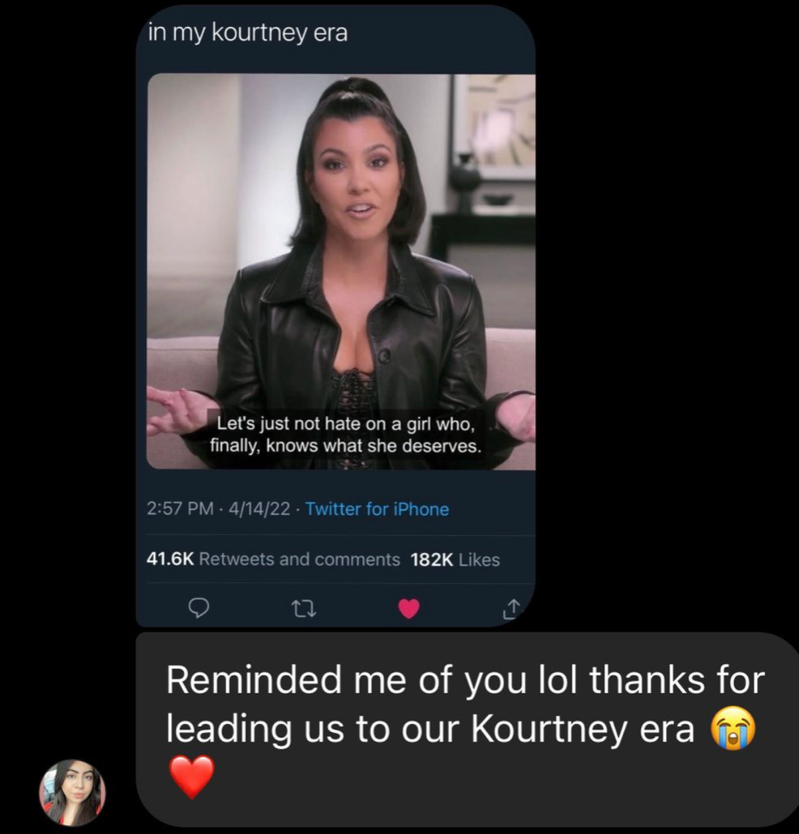The image size is (799, 834).
Task: Click the 41.6K Retweets and comments count
Action: [273, 559]
